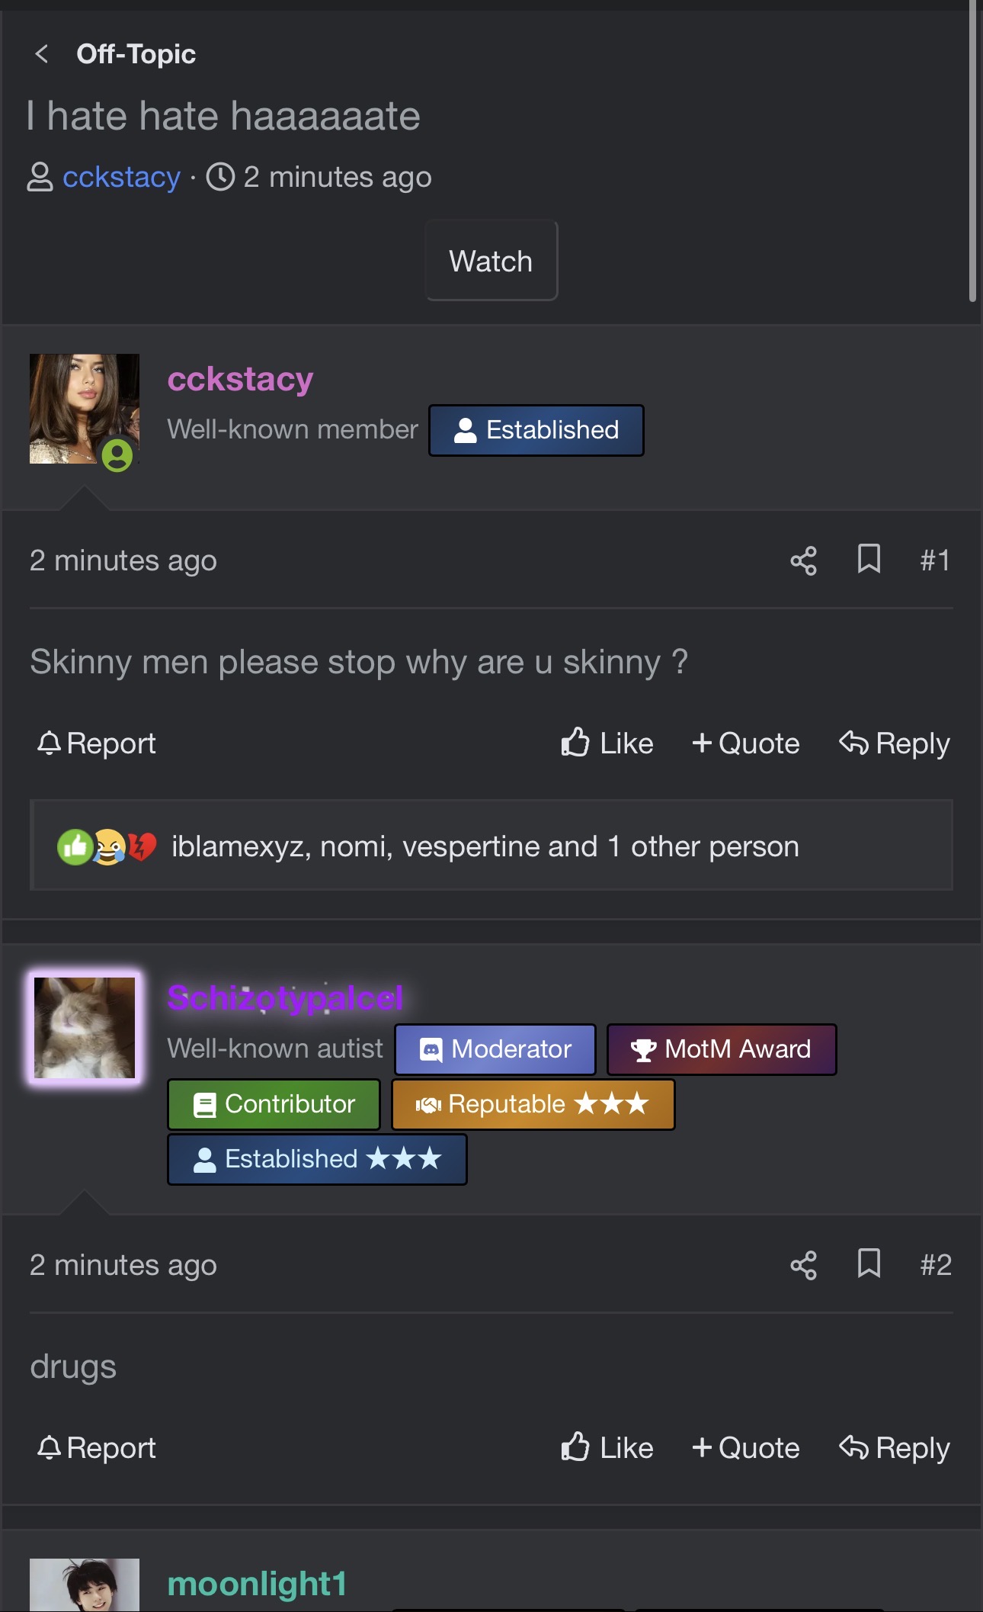The height and width of the screenshot is (1612, 983).
Task: Quote cckstacy's skinny men post
Action: [x=746, y=743]
